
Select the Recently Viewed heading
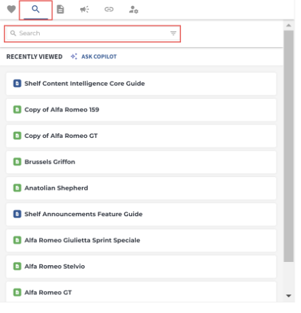(x=34, y=57)
